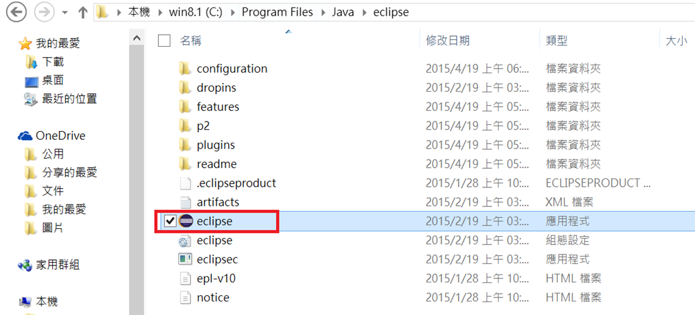Click the eclipse configuration settings file icon
The width and height of the screenshot is (695, 315).
(x=185, y=240)
